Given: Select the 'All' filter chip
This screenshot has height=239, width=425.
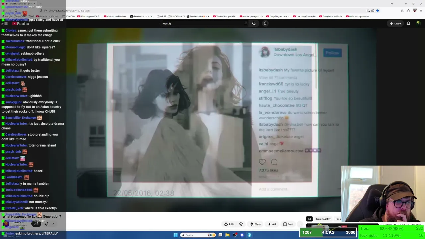Looking at the screenshot, I should 309,219.
